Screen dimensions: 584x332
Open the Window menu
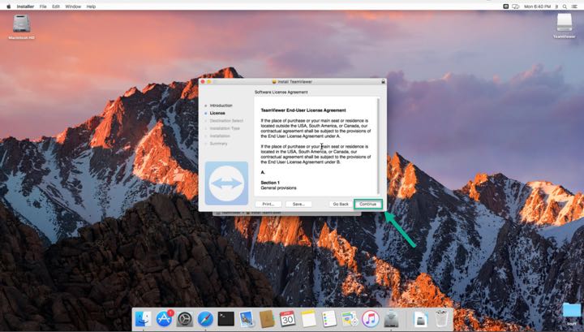point(73,6)
